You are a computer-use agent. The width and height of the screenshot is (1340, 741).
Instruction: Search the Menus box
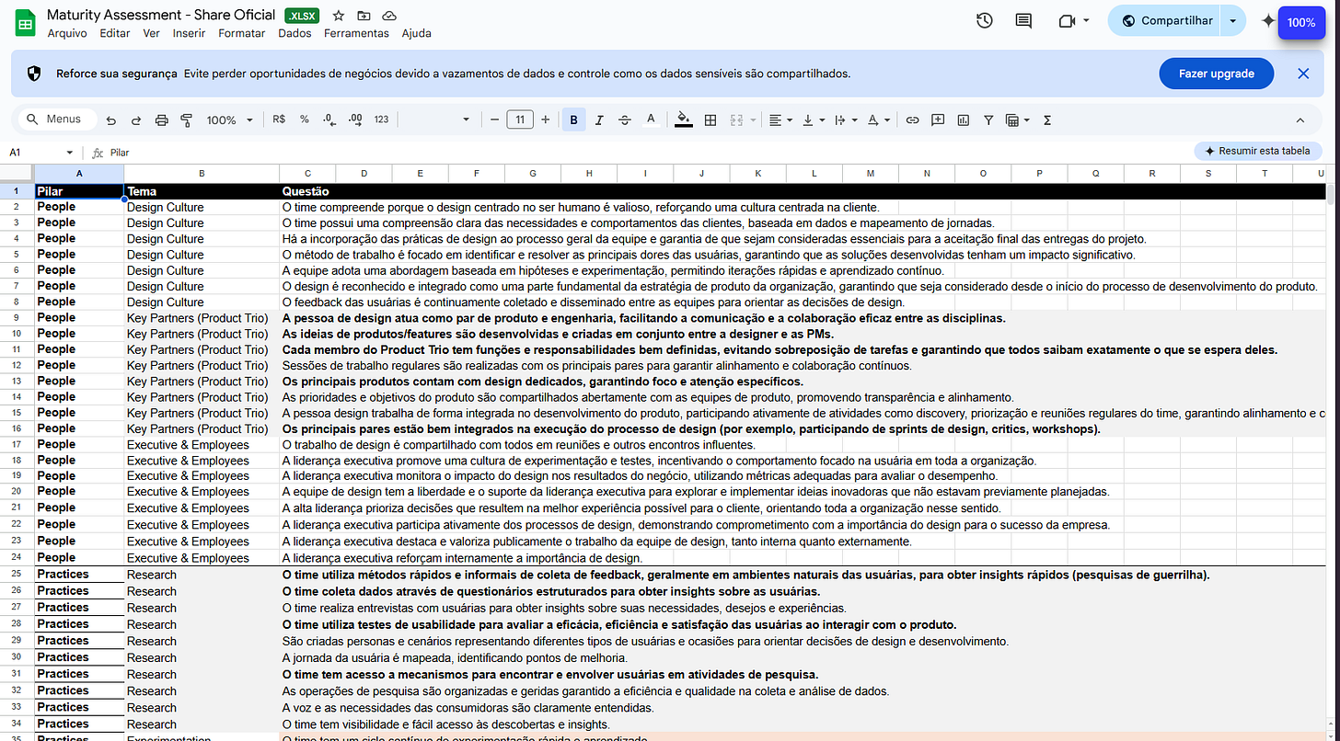tap(55, 120)
